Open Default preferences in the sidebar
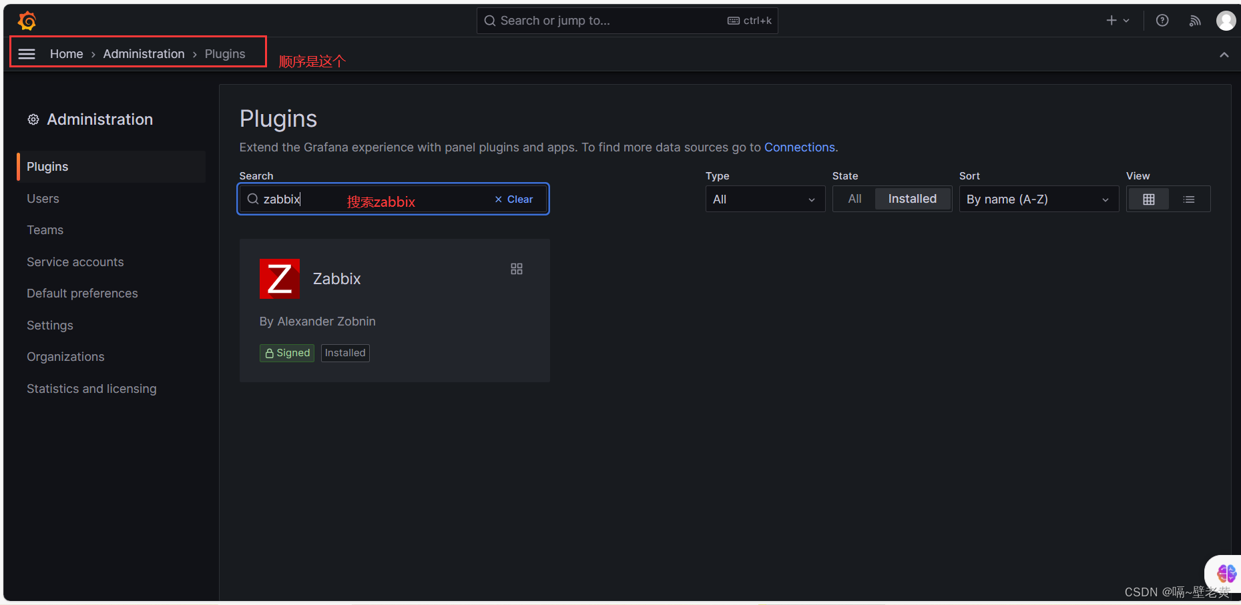This screenshot has width=1241, height=605. pos(82,293)
